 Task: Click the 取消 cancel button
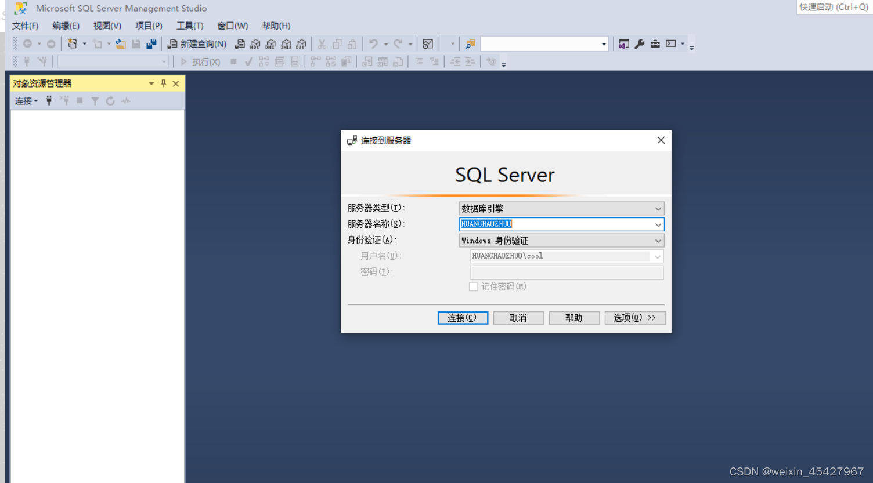[x=518, y=318]
